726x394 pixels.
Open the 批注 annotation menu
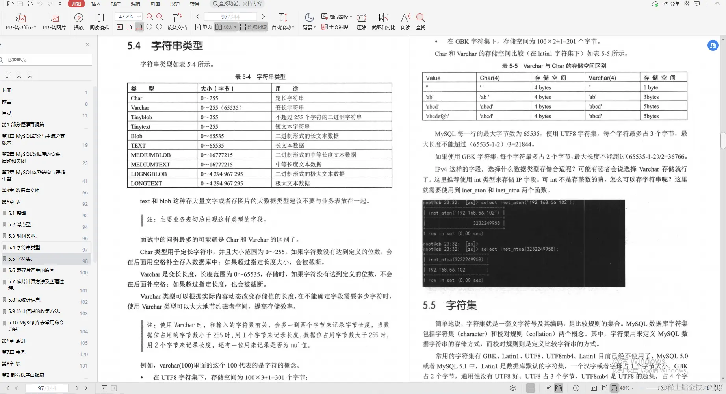pos(115,4)
